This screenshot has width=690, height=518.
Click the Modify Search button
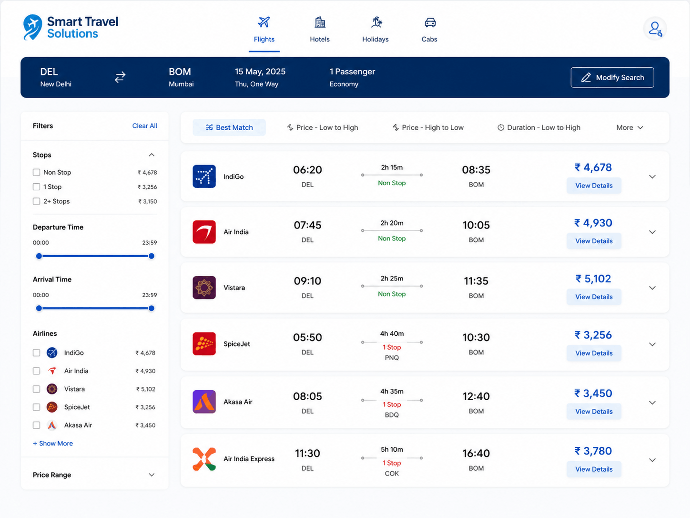click(612, 77)
